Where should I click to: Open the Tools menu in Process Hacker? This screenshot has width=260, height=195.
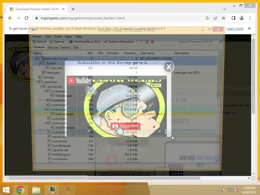[58, 37]
